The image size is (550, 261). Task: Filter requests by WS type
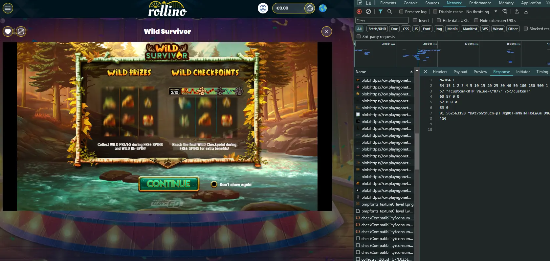point(485,29)
